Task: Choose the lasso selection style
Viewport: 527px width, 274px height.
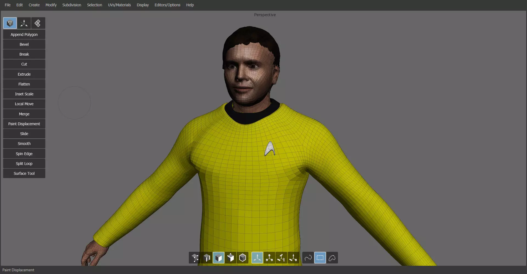Action: pos(332,258)
